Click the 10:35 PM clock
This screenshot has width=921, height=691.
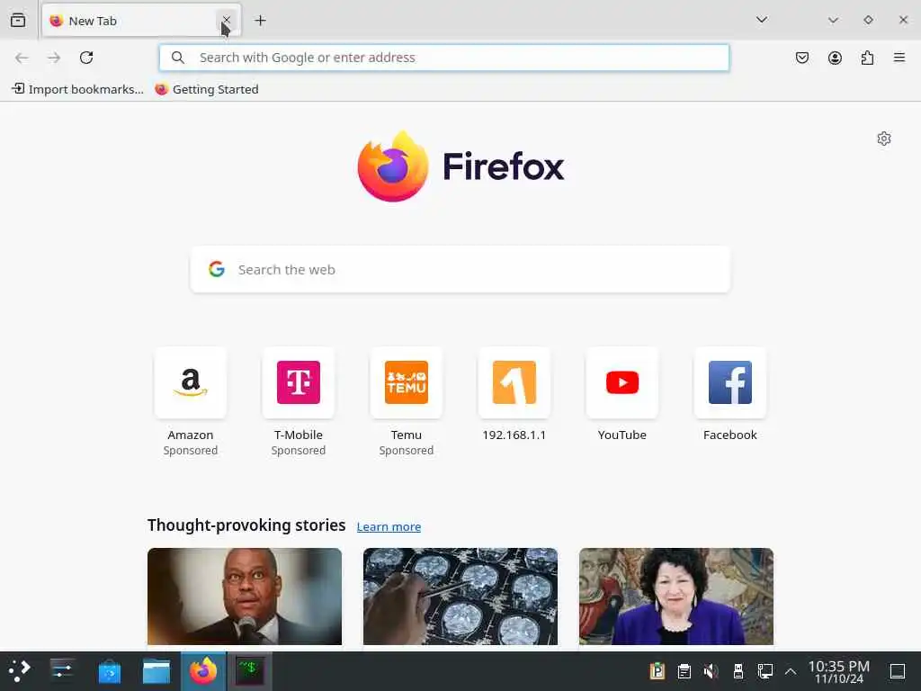[839, 667]
